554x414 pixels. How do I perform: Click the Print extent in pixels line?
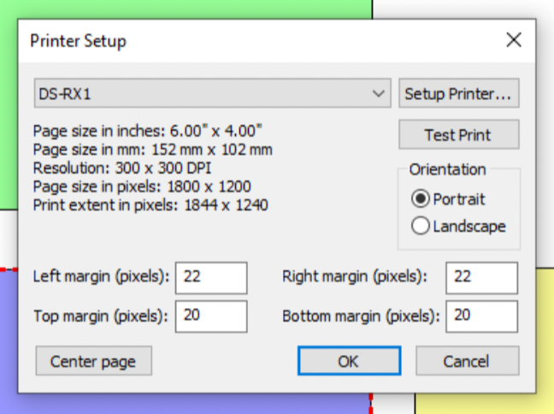click(150, 205)
